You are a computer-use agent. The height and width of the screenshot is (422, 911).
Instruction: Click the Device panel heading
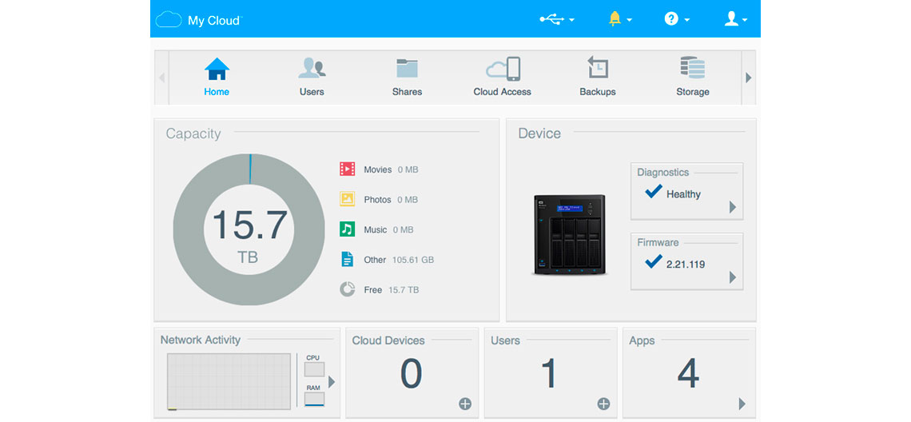pos(539,133)
